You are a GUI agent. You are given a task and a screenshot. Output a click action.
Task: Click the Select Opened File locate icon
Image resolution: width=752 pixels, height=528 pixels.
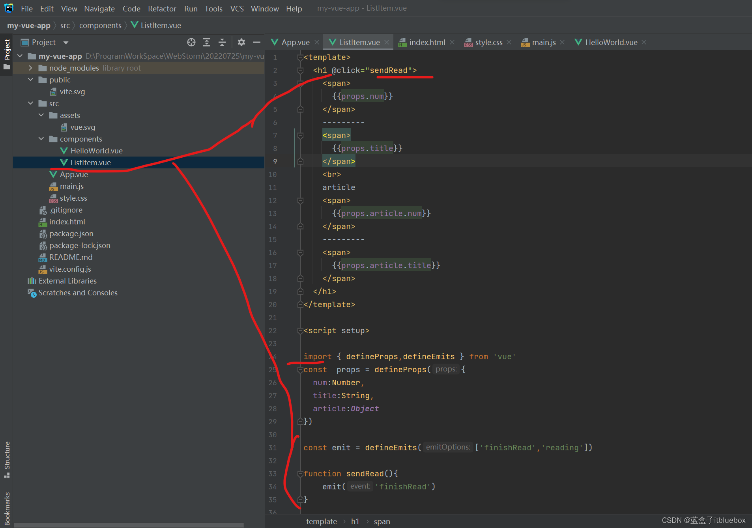pos(191,42)
